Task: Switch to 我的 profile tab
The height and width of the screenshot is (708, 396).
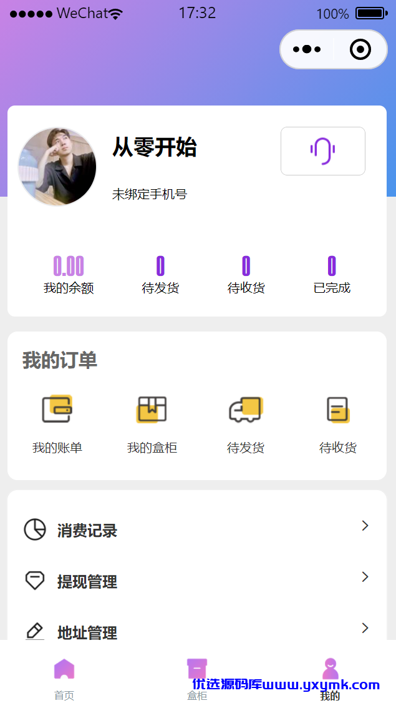Action: pos(330,679)
